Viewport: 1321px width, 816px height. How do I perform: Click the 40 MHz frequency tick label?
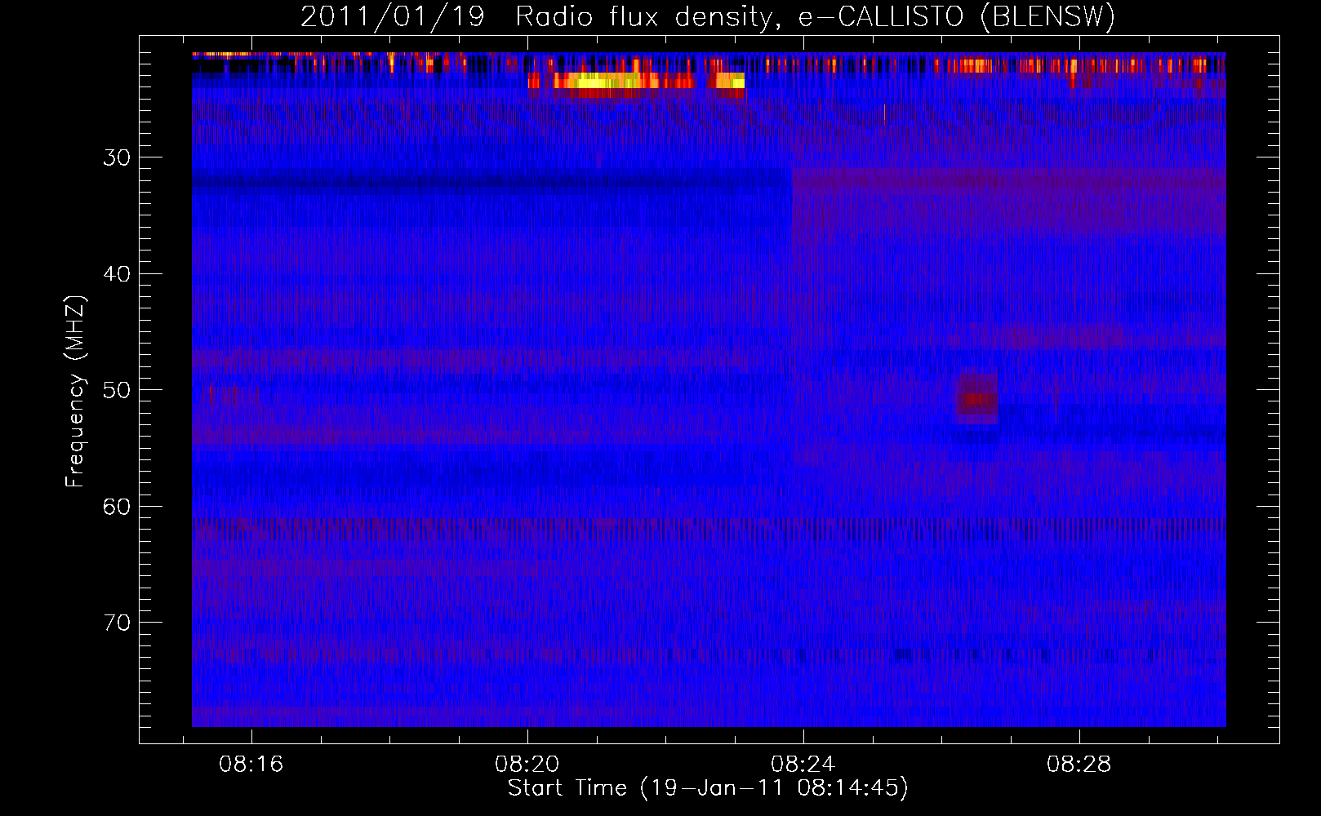(x=117, y=274)
